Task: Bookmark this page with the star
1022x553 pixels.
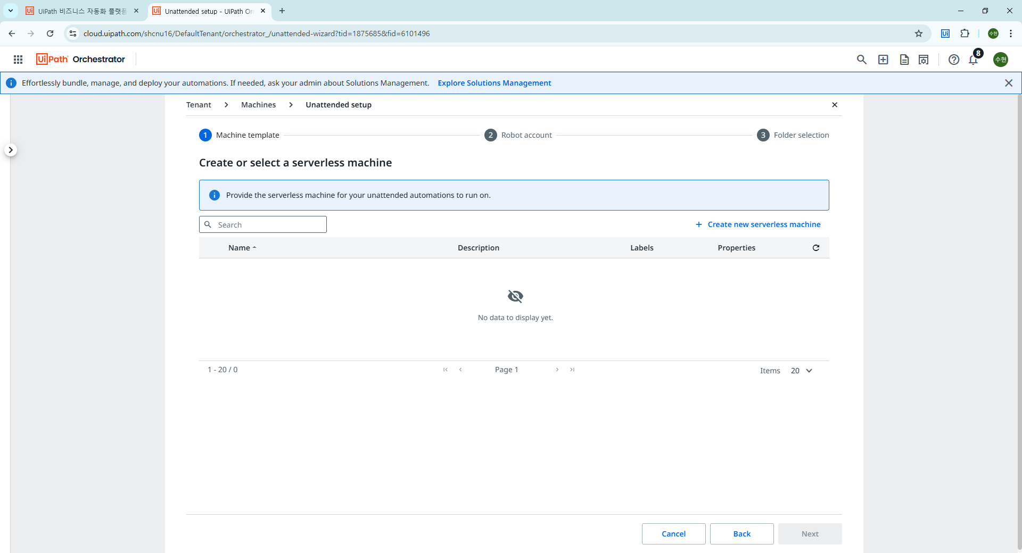Action: 919,33
